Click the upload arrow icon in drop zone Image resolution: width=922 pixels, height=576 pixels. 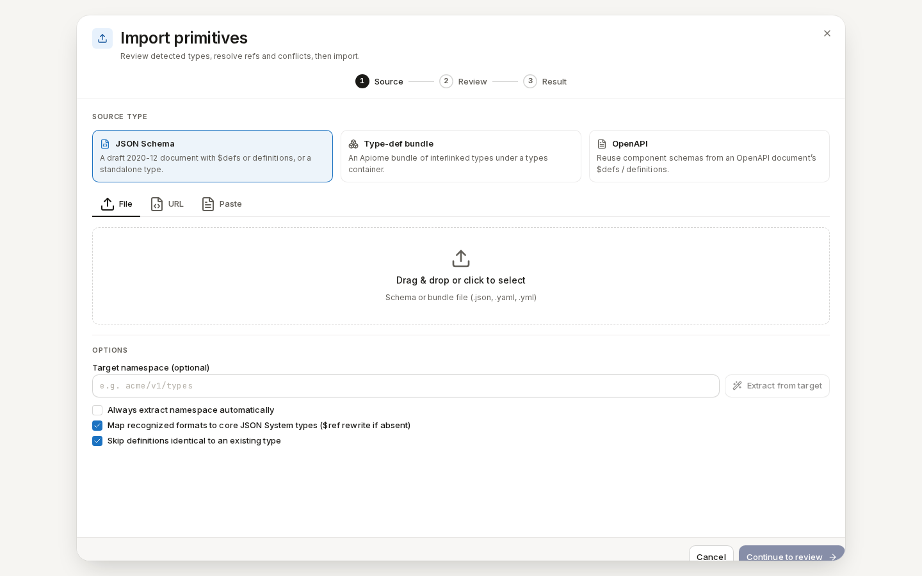(461, 259)
